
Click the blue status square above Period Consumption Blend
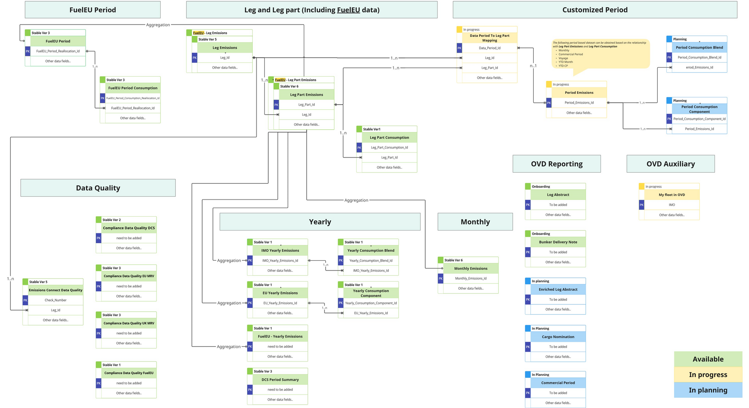[x=669, y=39]
